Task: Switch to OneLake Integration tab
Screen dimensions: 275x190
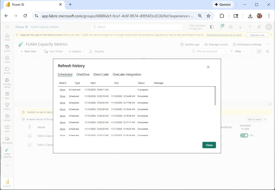Action: click(x=127, y=75)
